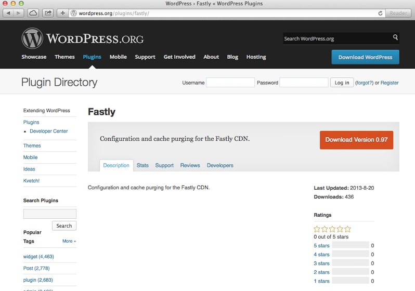Click the magnifier search icon in header
Viewport: 415px width, 291px height.
(x=395, y=37)
